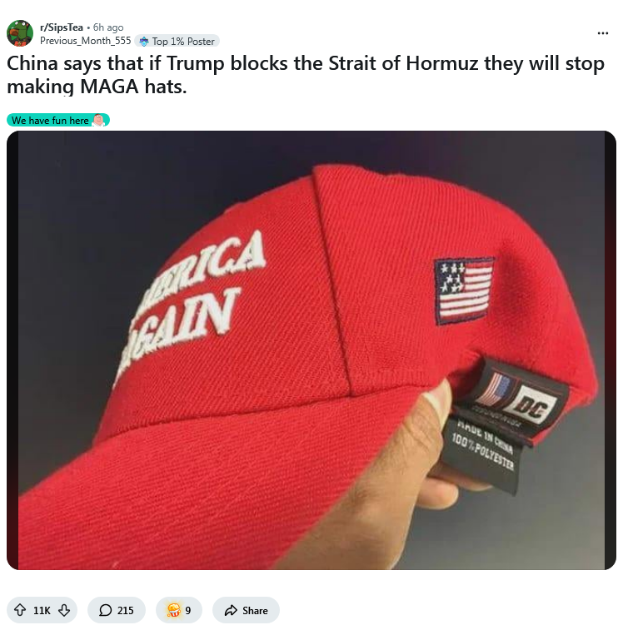623x630 pixels.
Task: Upvote the MAGA hats post
Action: pos(20,610)
